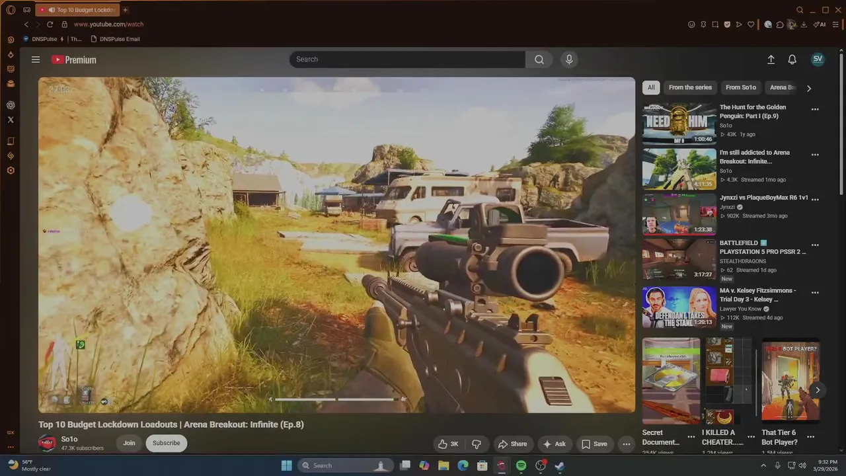Select the From the series chip
This screenshot has width=846, height=476.
click(x=690, y=87)
